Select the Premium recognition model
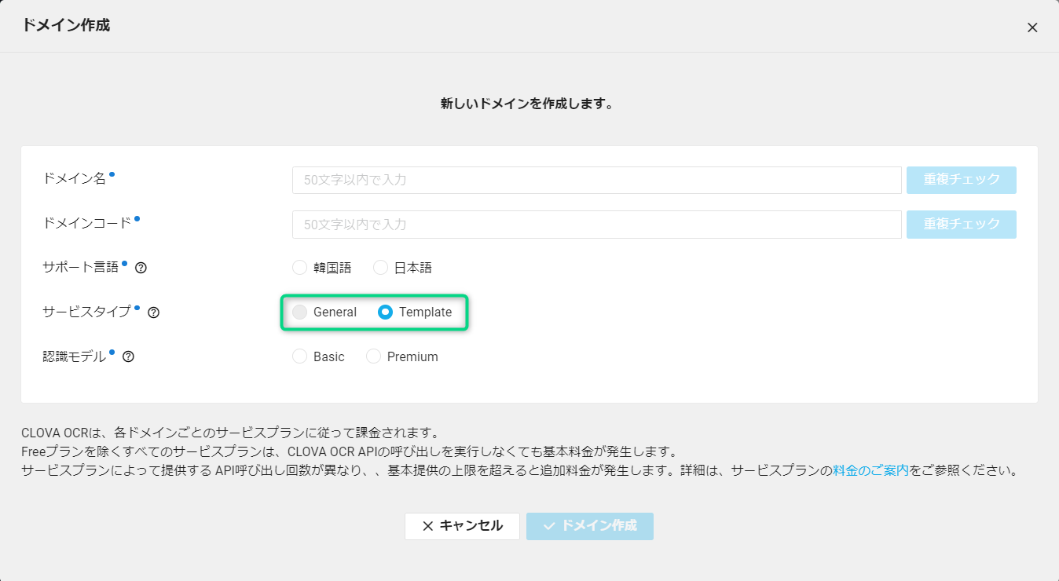Image resolution: width=1059 pixels, height=581 pixels. (x=374, y=356)
